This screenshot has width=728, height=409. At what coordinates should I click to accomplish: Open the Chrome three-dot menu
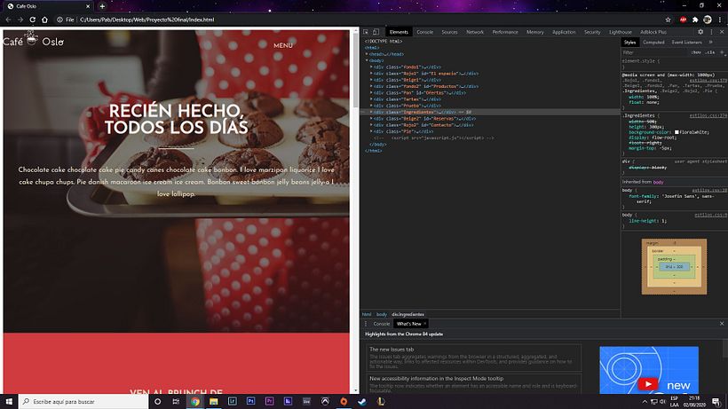720,20
